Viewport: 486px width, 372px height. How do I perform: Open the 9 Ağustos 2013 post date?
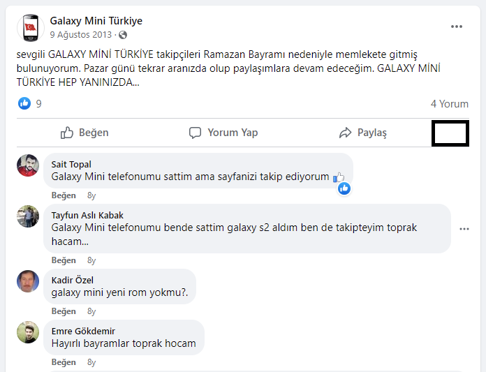pos(81,34)
